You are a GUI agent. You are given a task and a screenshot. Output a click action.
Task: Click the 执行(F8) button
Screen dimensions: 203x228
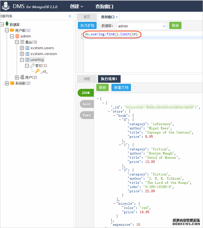pos(87,26)
